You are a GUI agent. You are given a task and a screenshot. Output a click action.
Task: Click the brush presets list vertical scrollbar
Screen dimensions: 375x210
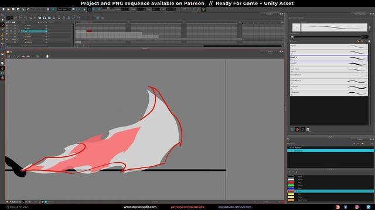[x=370, y=85]
